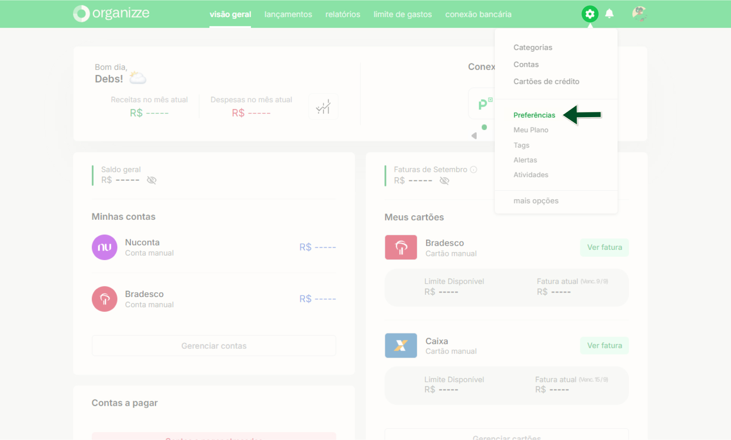
Task: Open the user profile avatar
Action: pos(639,14)
